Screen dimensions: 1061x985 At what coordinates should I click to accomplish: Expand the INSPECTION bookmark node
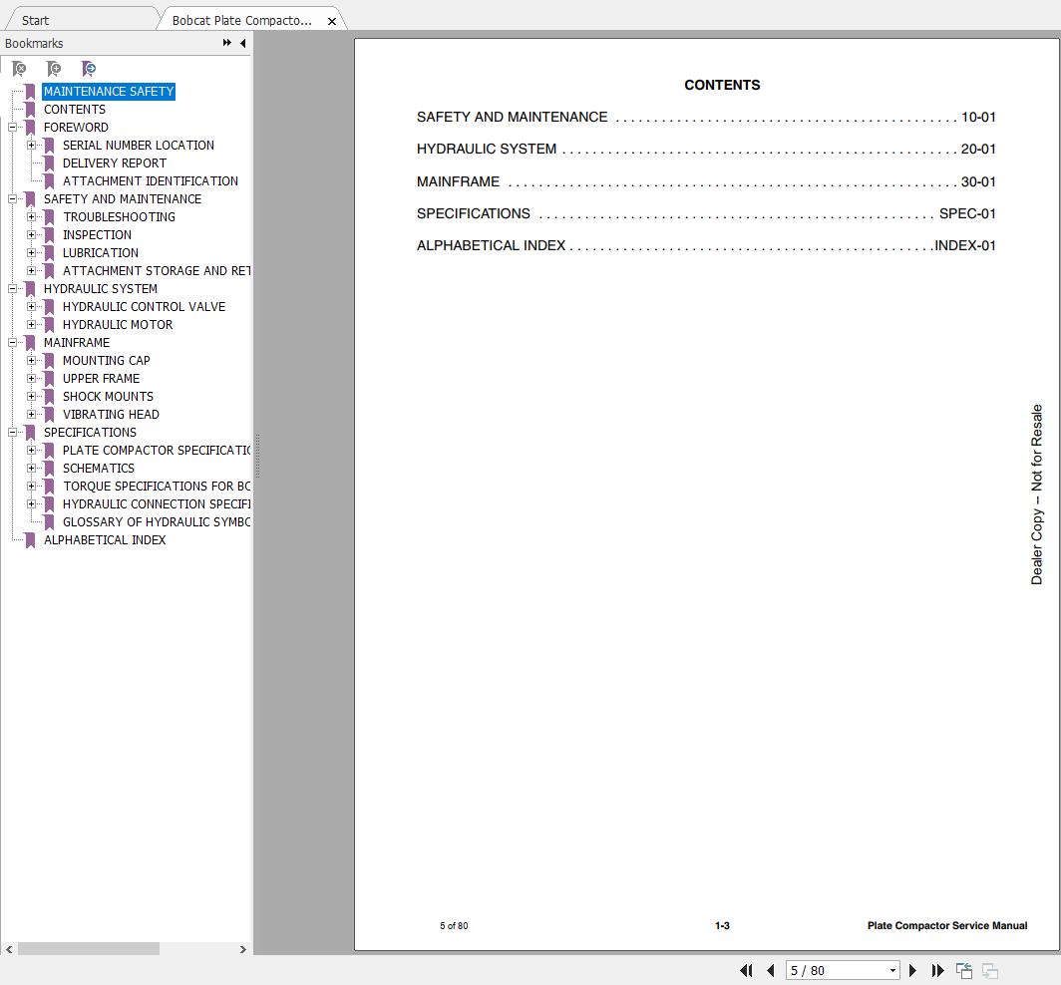click(31, 234)
